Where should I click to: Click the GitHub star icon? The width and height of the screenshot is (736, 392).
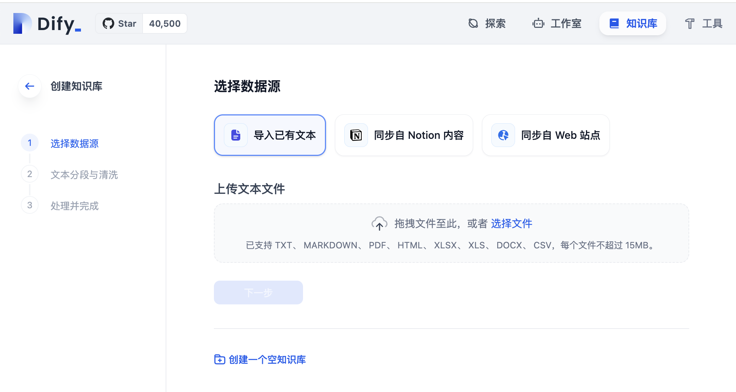tap(109, 23)
